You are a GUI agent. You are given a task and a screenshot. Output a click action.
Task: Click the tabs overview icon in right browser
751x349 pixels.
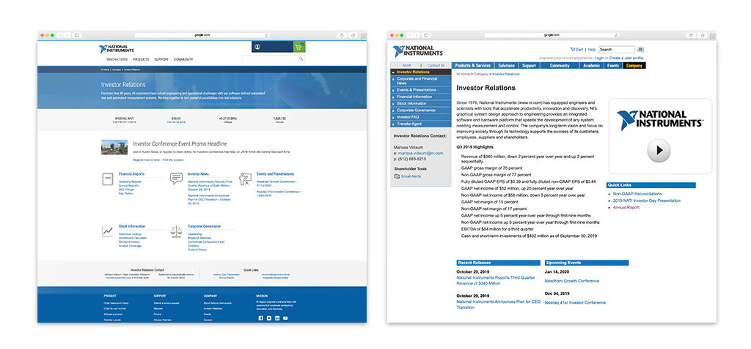coord(703,35)
